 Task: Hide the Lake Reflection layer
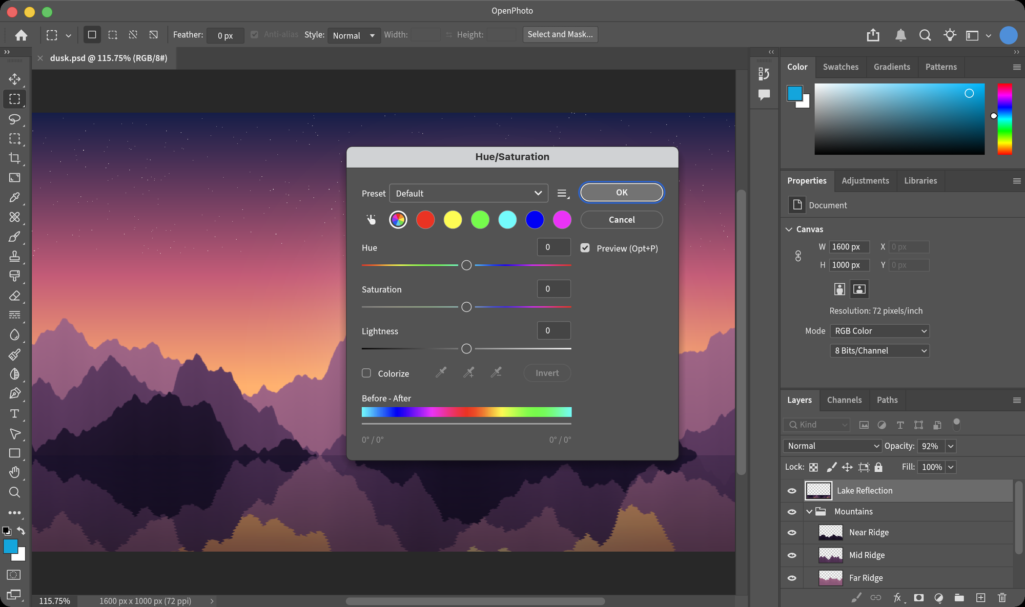(x=792, y=491)
